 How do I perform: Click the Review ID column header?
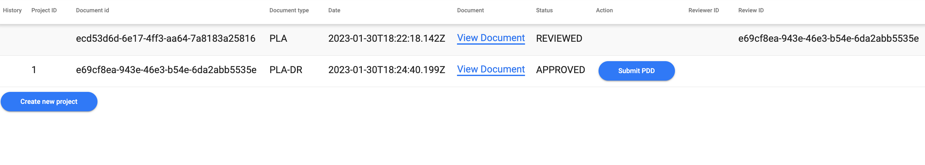750,10
